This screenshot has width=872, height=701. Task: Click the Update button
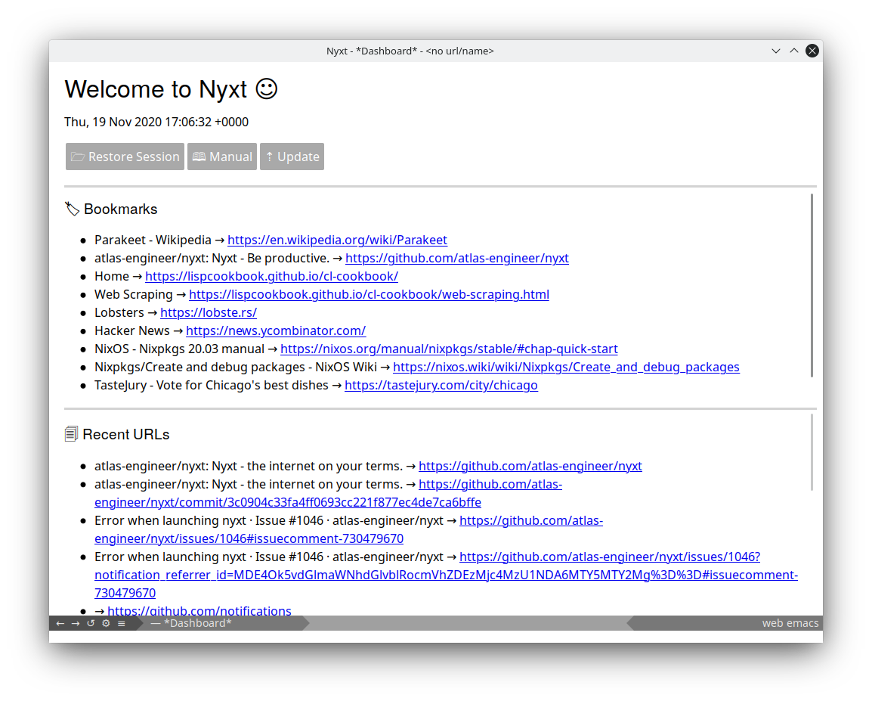point(292,157)
